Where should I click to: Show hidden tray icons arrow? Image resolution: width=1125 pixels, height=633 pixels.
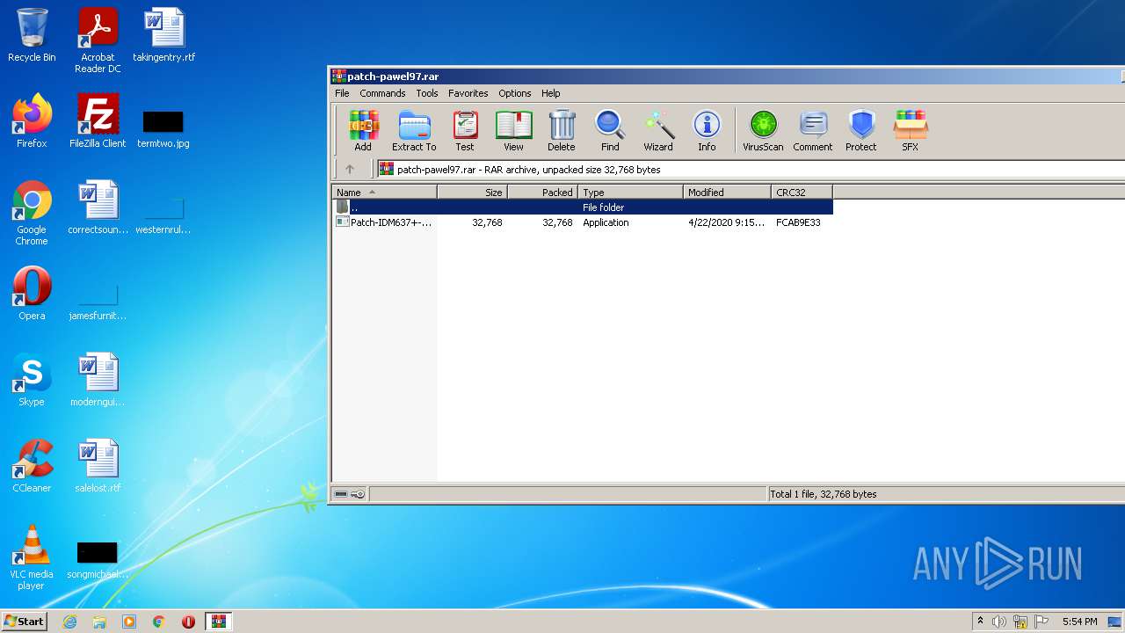click(x=980, y=622)
